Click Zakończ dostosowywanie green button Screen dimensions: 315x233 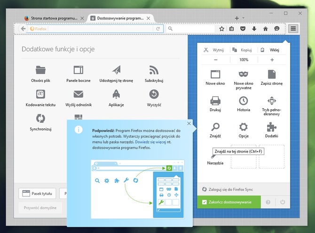228,202
